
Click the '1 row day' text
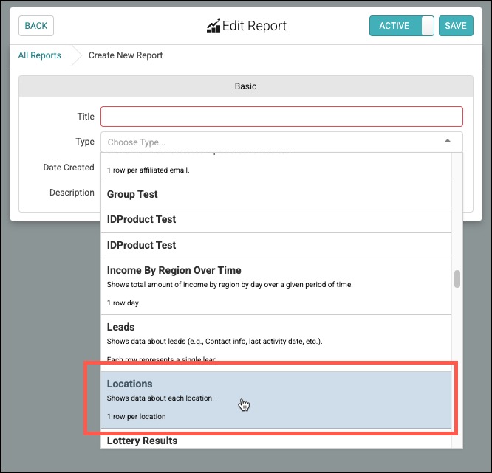tap(123, 303)
